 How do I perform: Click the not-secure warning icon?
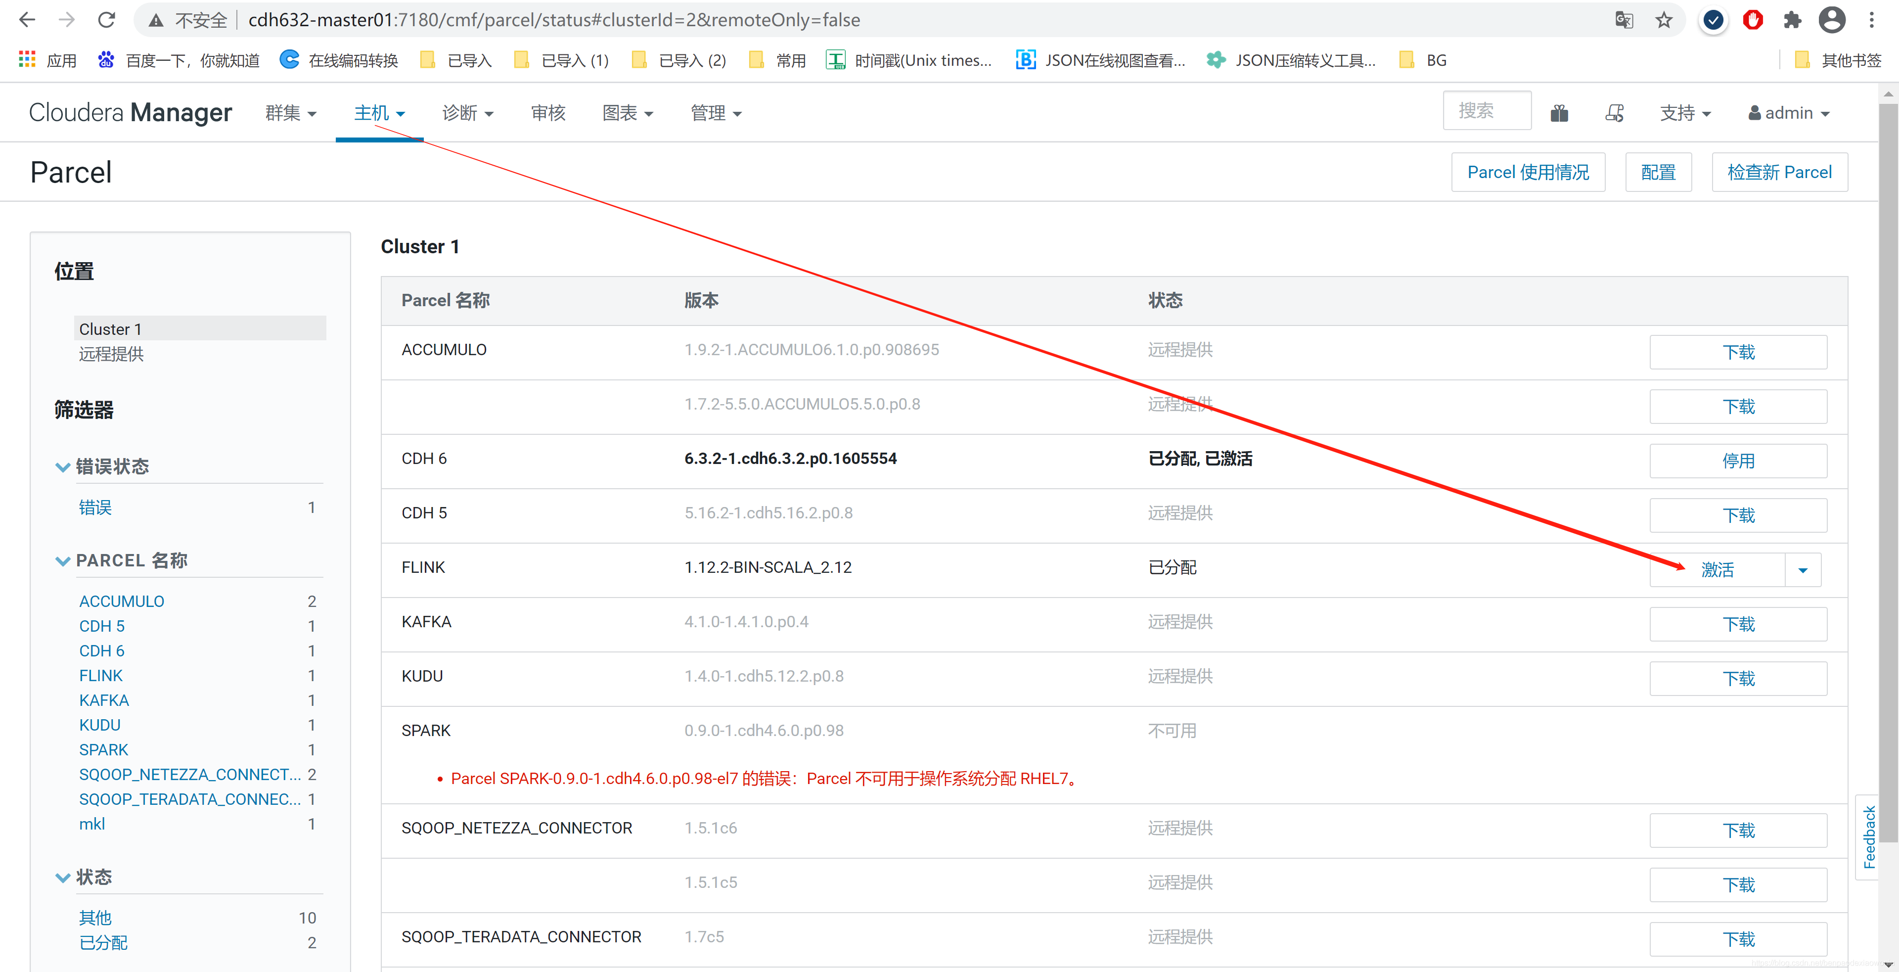pos(156,21)
